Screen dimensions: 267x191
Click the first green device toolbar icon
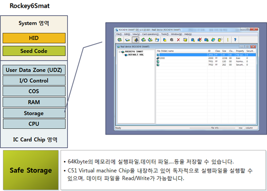point(120,40)
